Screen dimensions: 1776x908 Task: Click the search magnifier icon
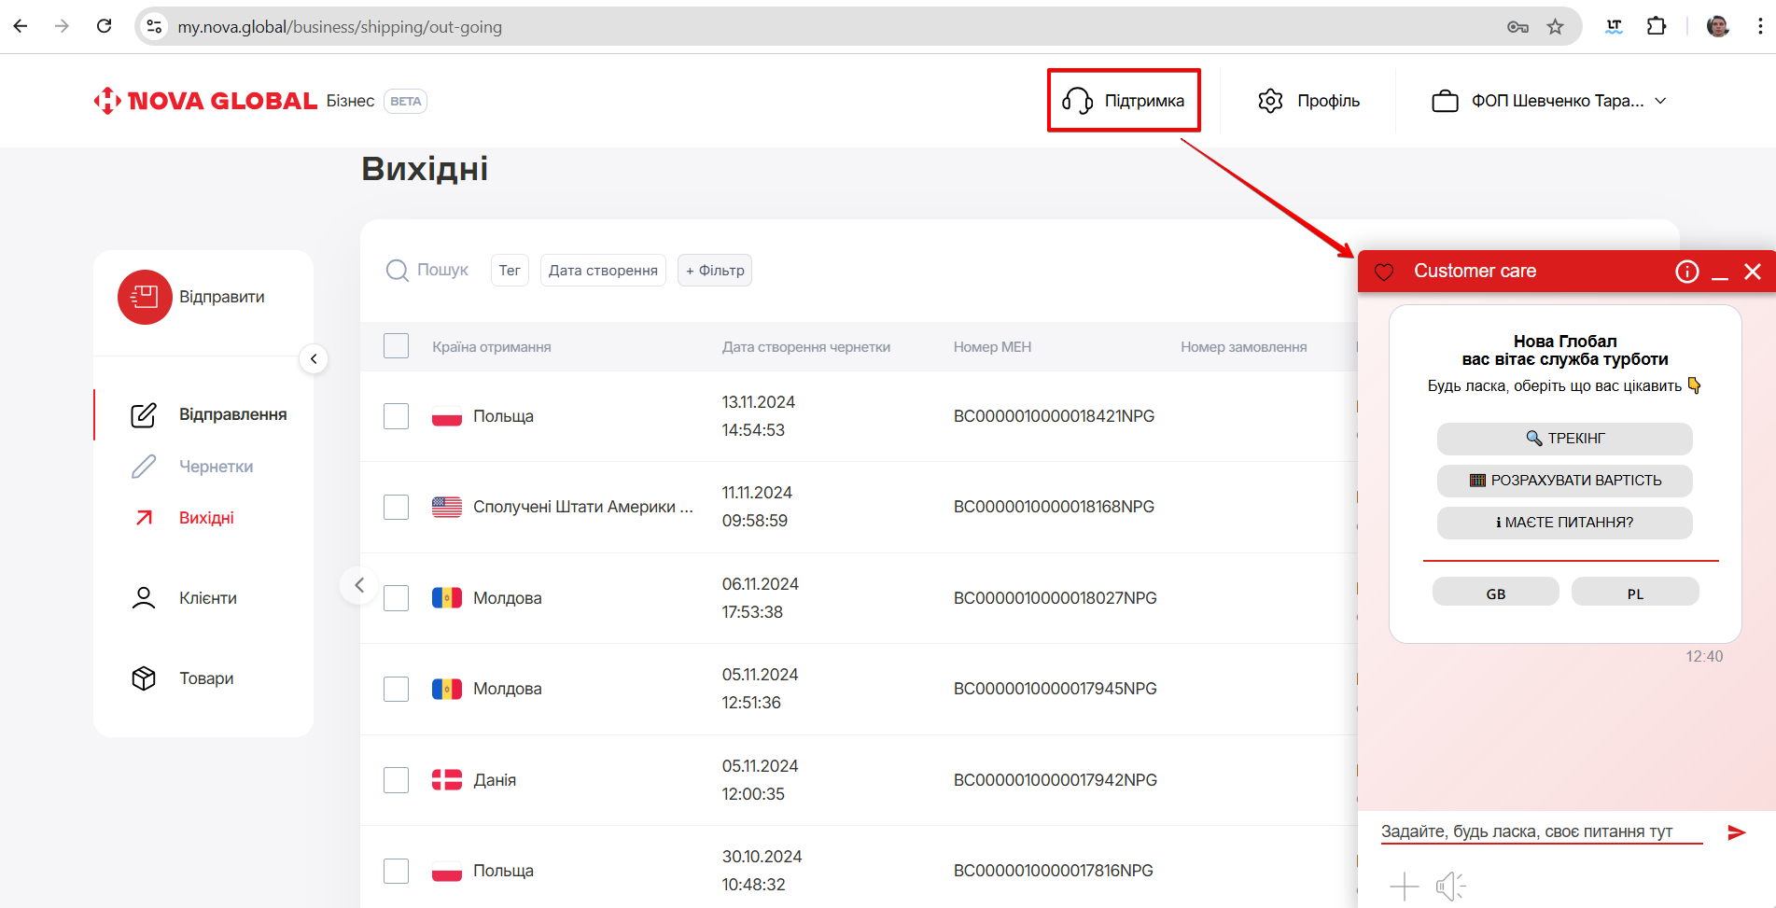click(x=397, y=271)
